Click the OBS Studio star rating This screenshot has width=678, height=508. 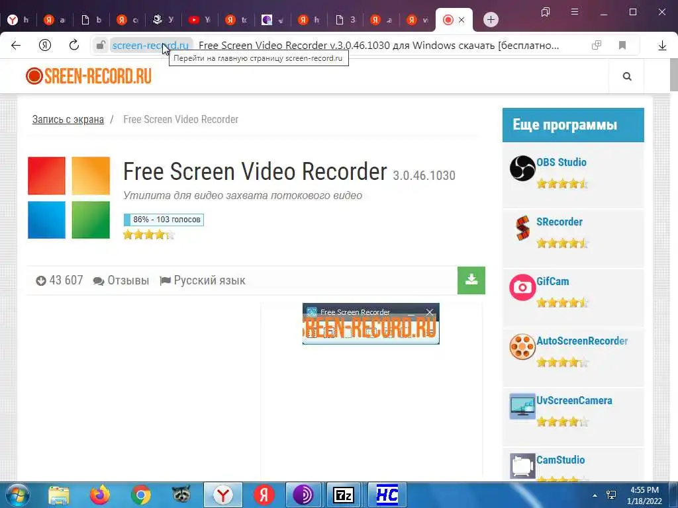pyautogui.click(x=562, y=184)
